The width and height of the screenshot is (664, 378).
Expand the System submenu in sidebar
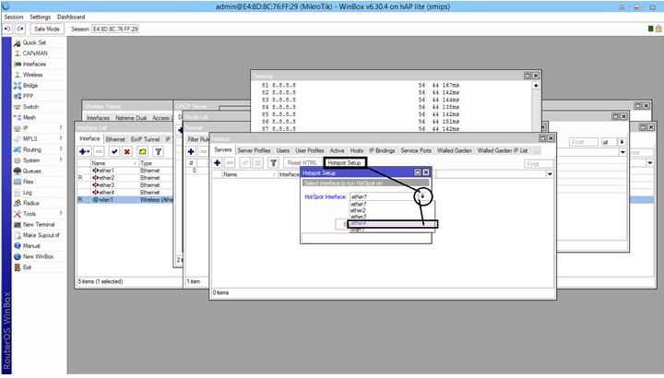coord(61,160)
